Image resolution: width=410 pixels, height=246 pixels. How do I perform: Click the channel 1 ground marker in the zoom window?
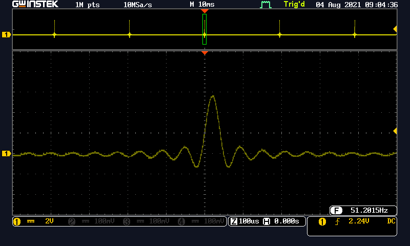point(7,154)
